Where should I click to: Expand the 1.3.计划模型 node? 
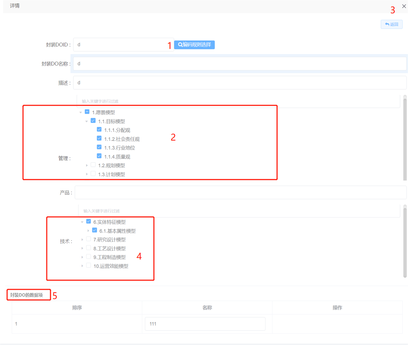(x=87, y=174)
